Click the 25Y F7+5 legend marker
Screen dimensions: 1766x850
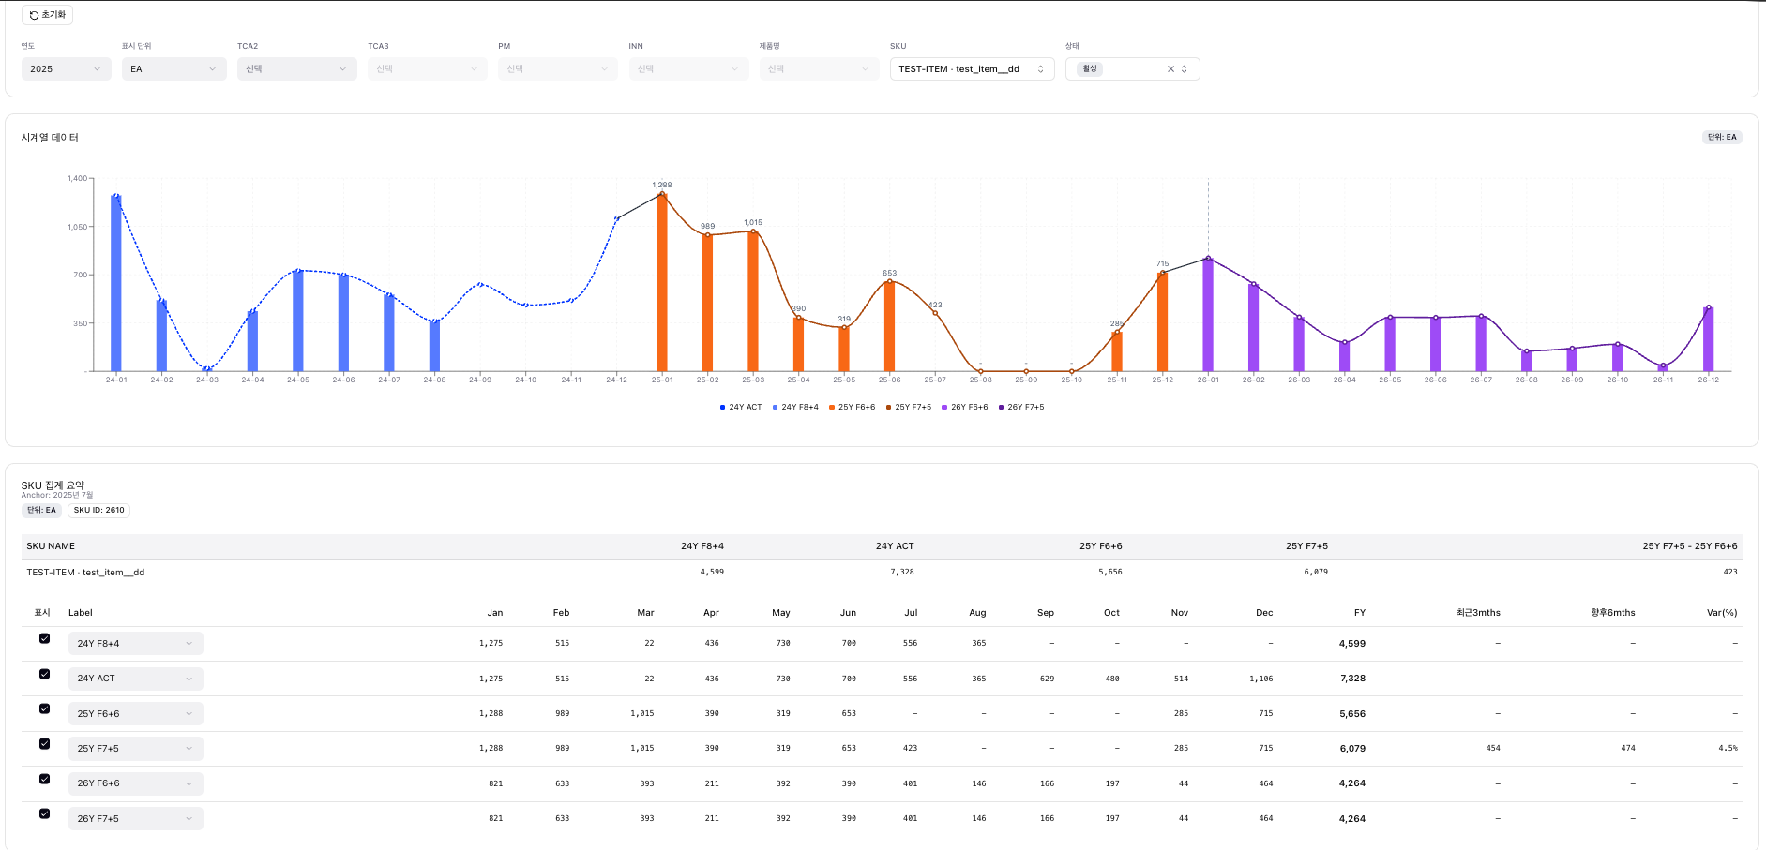888,408
